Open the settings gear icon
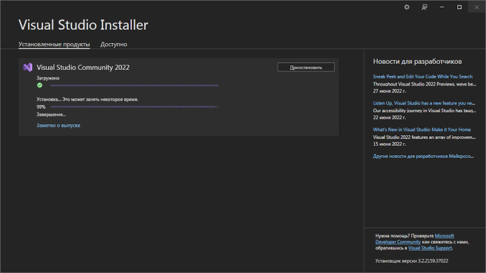The image size is (486, 273). pos(406,7)
